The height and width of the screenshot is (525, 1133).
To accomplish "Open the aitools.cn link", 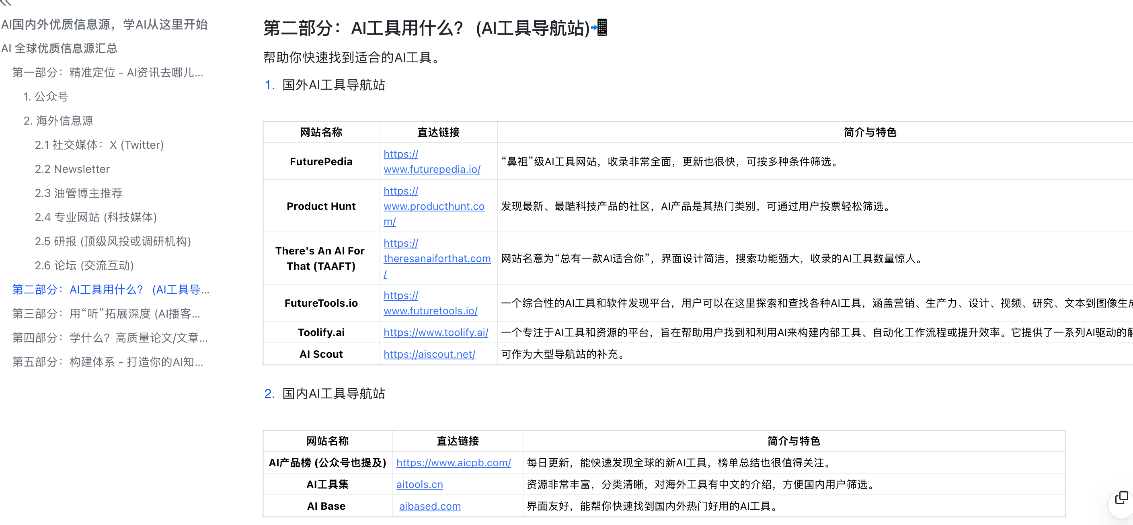I will (x=419, y=484).
